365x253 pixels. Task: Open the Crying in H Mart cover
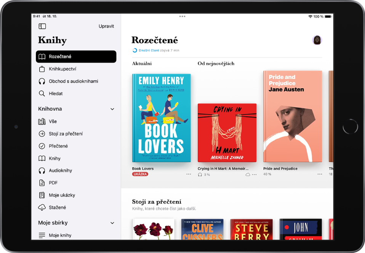click(227, 133)
